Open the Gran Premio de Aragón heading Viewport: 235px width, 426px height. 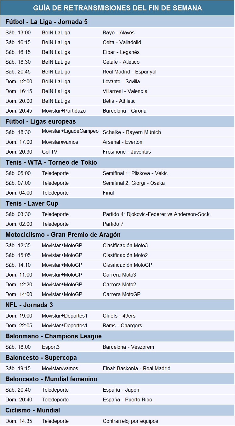pyautogui.click(x=63, y=235)
